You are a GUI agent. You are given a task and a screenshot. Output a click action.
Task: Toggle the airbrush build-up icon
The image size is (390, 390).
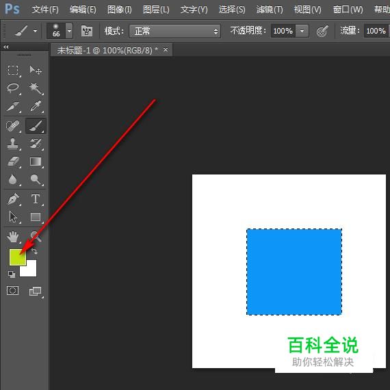322,31
